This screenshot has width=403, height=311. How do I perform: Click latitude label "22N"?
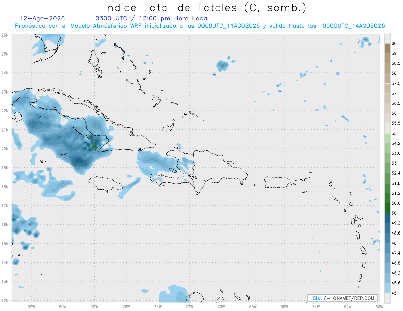(5, 111)
